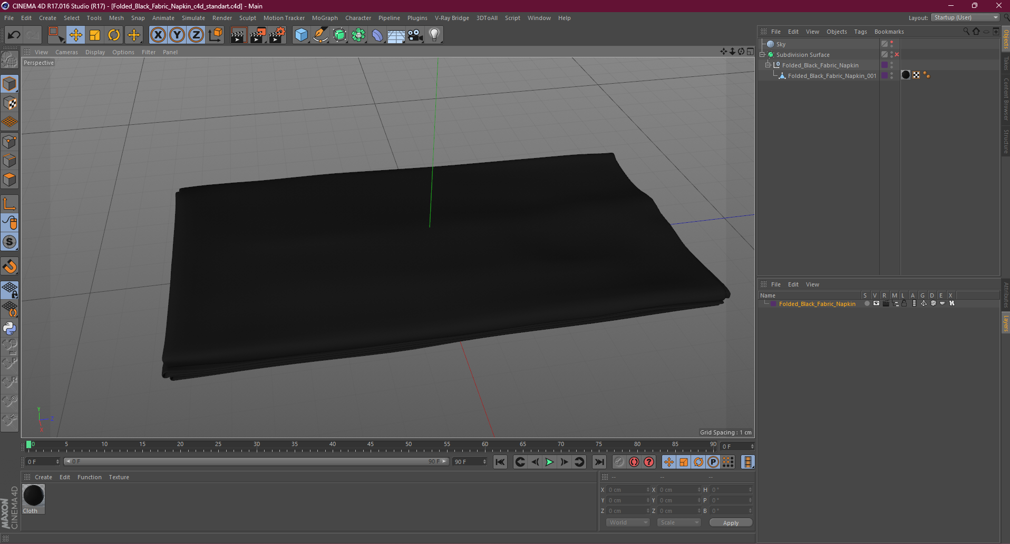The image size is (1010, 544).
Task: Open Object Manager Tags menu
Action: [x=860, y=32]
